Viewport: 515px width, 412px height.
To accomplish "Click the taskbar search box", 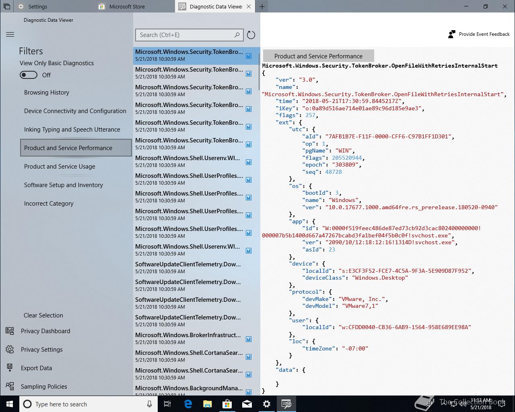I will click(89, 404).
